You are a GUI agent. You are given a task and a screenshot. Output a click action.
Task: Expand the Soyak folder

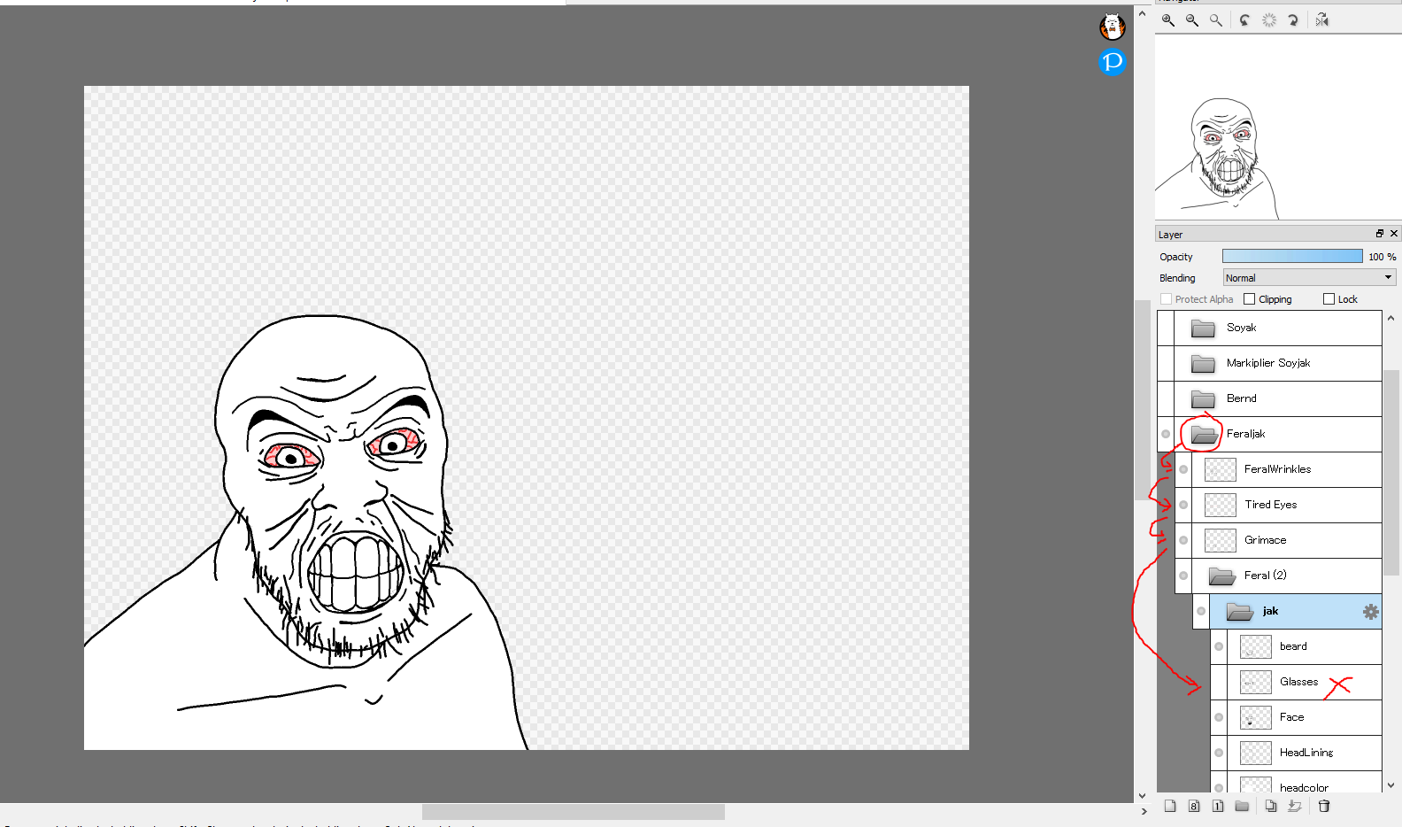pyautogui.click(x=1203, y=328)
